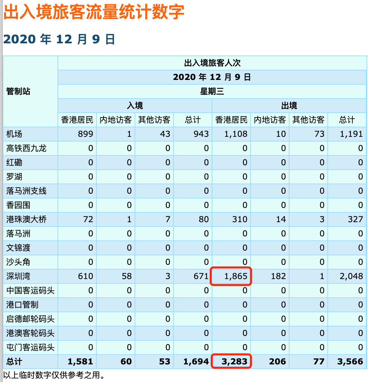Viewport: 372px width, 382px height.
Task: Click the 深圳湾 row label
Action: tap(18, 276)
